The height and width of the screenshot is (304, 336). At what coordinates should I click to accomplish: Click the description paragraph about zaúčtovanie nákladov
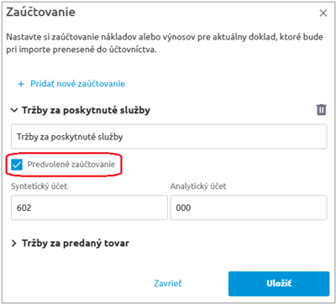(x=165, y=44)
